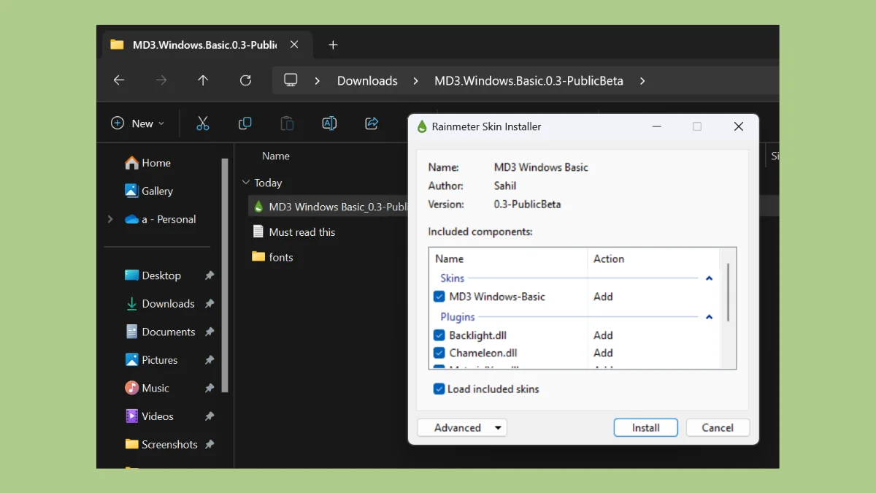Click the pin icon next to Music
Screen dimensions: 876x493
210,388
